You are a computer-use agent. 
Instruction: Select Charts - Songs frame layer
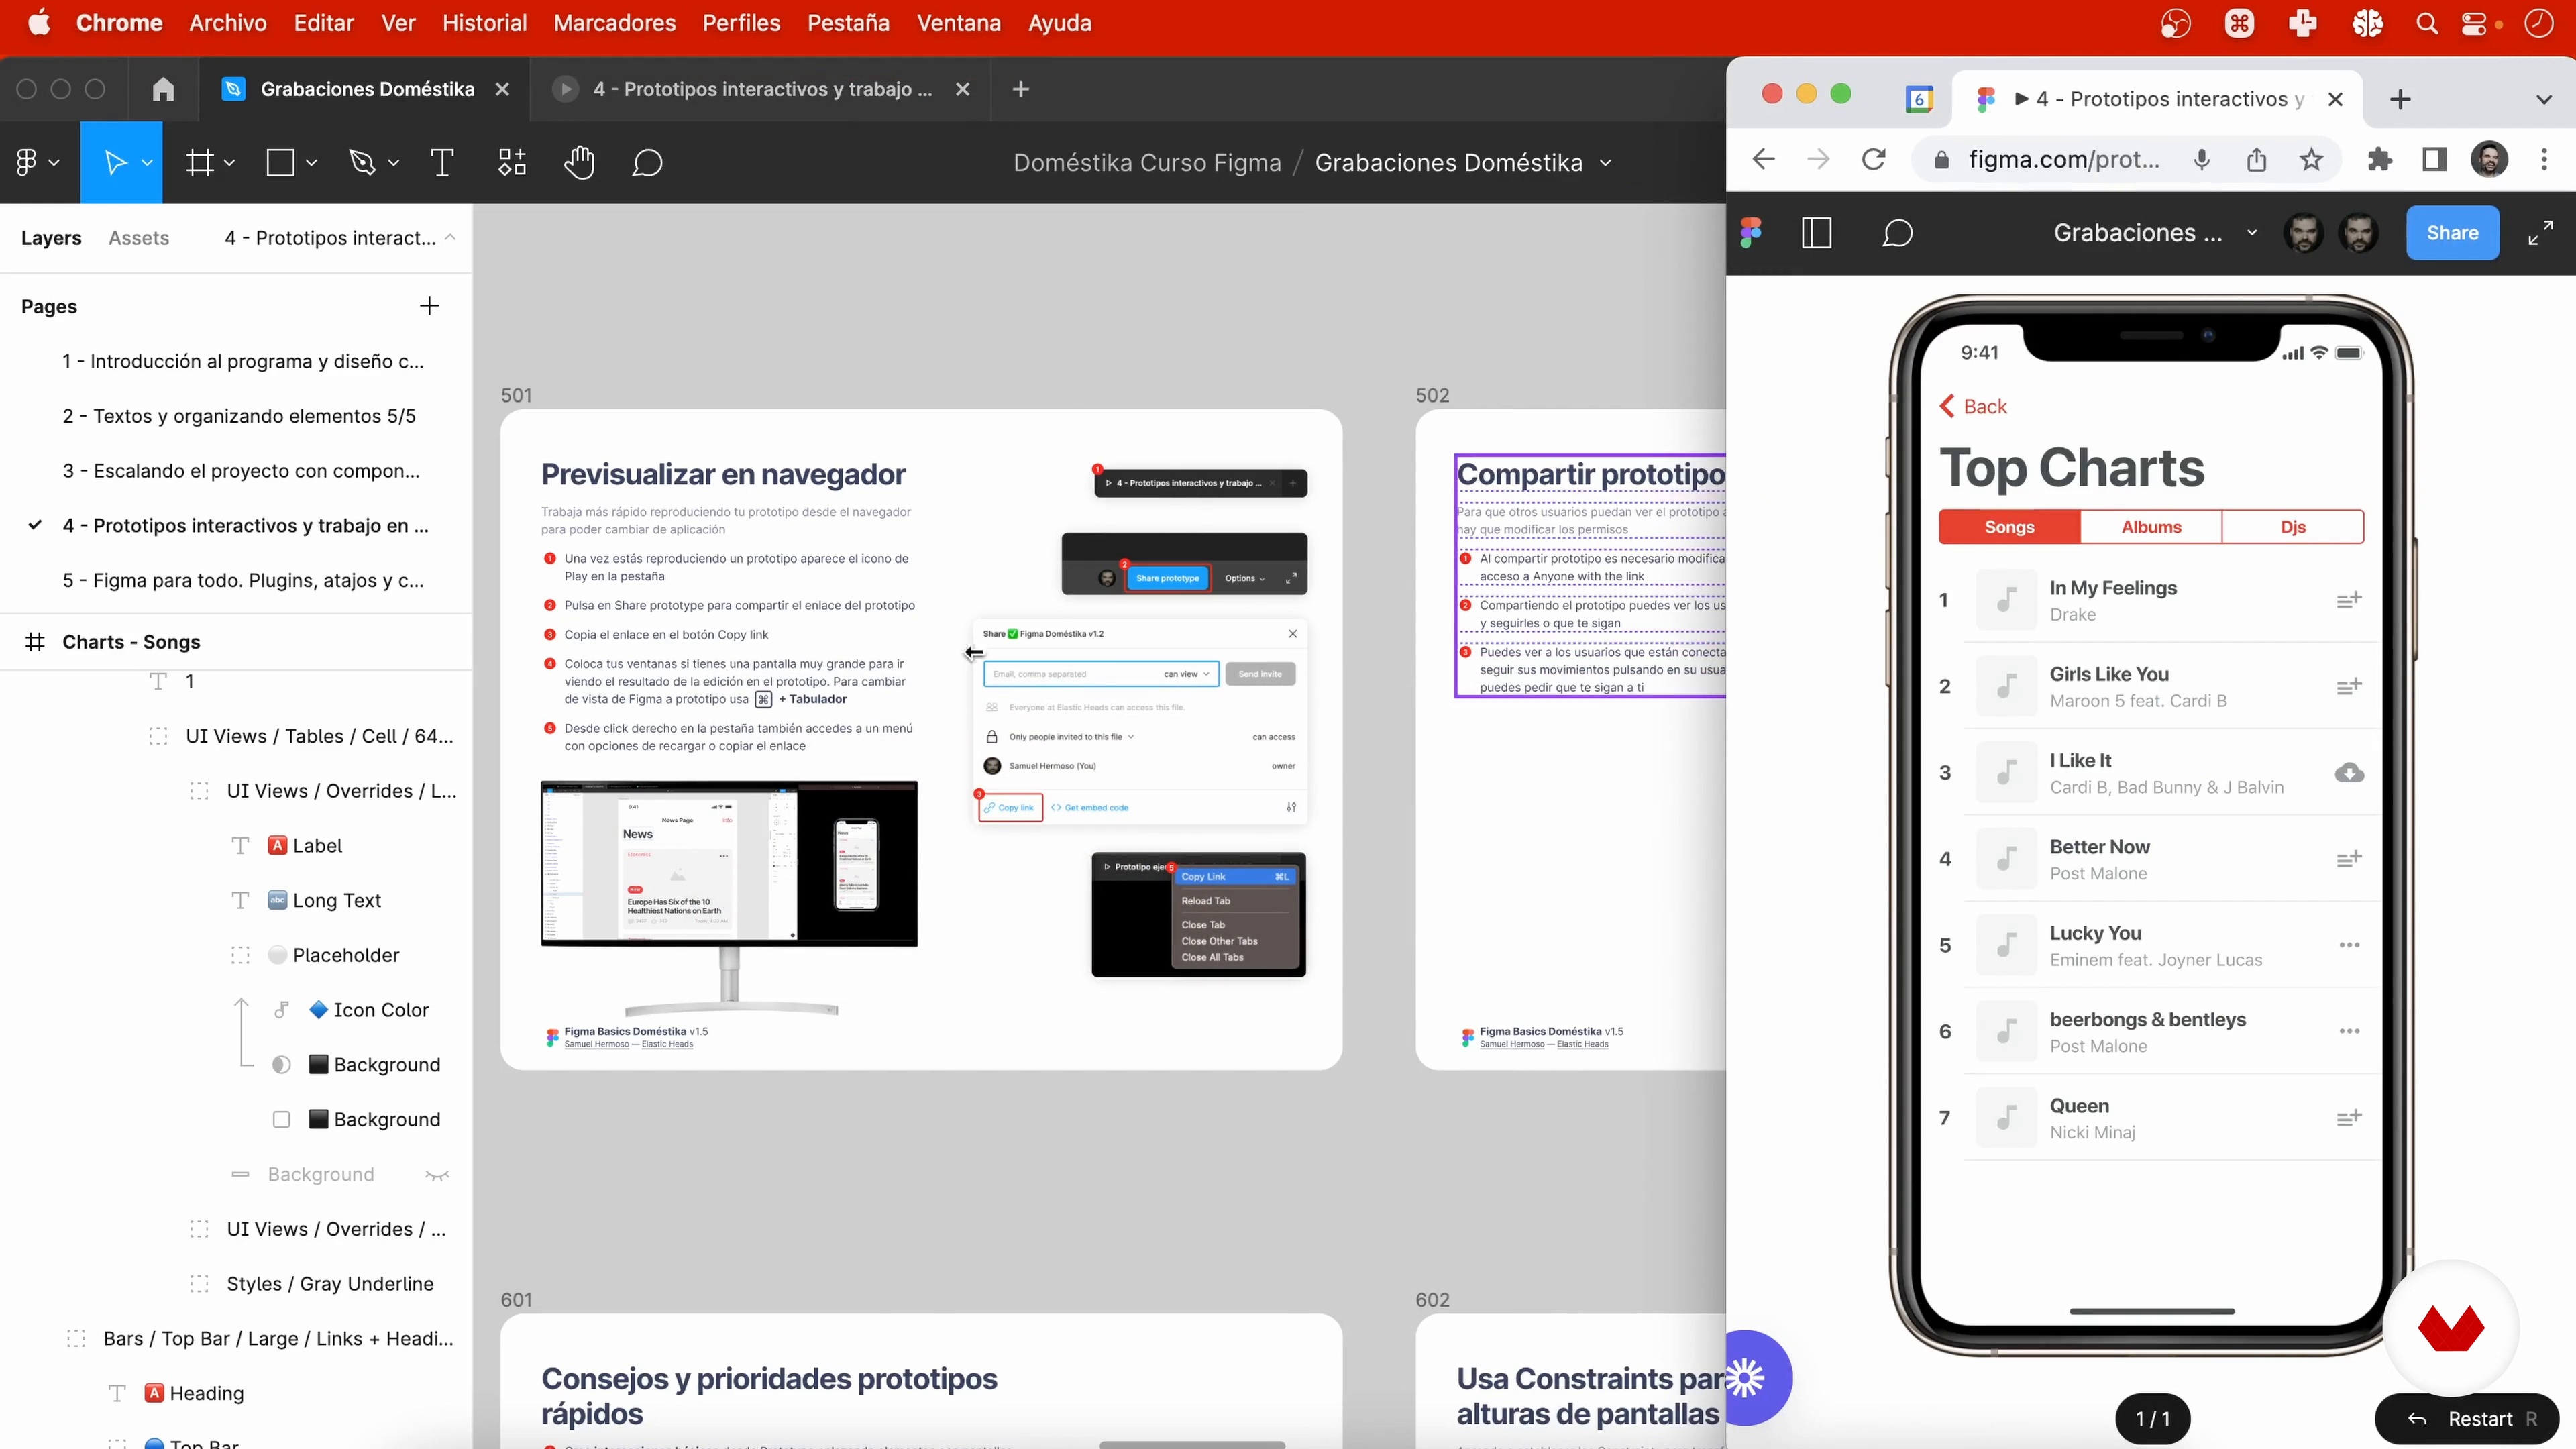pos(131,642)
